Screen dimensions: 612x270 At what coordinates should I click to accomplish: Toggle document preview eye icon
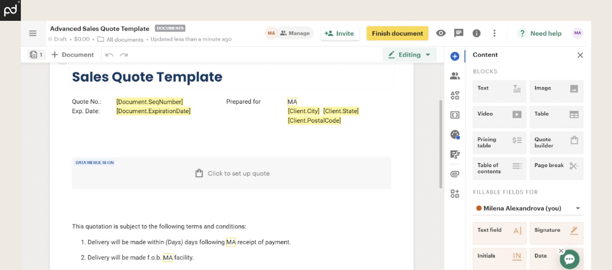[x=441, y=33]
